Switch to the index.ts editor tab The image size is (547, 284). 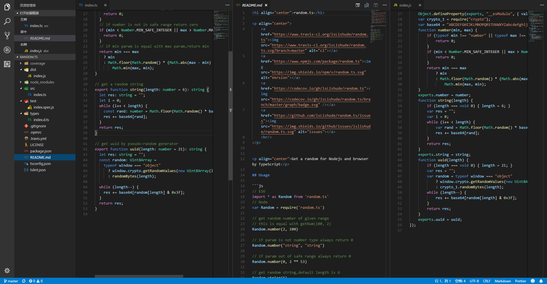click(x=93, y=5)
